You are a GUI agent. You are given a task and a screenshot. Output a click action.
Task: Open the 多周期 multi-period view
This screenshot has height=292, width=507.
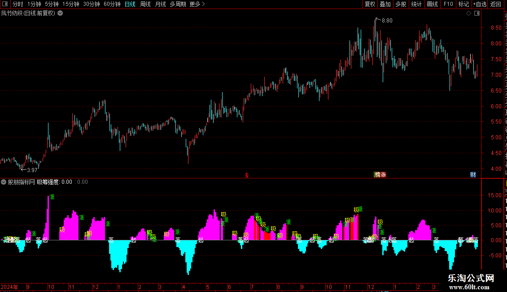pyautogui.click(x=178, y=4)
